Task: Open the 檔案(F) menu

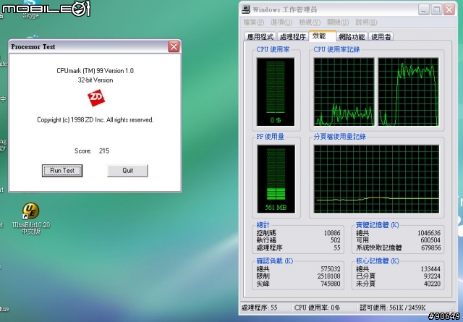Action: [x=254, y=22]
